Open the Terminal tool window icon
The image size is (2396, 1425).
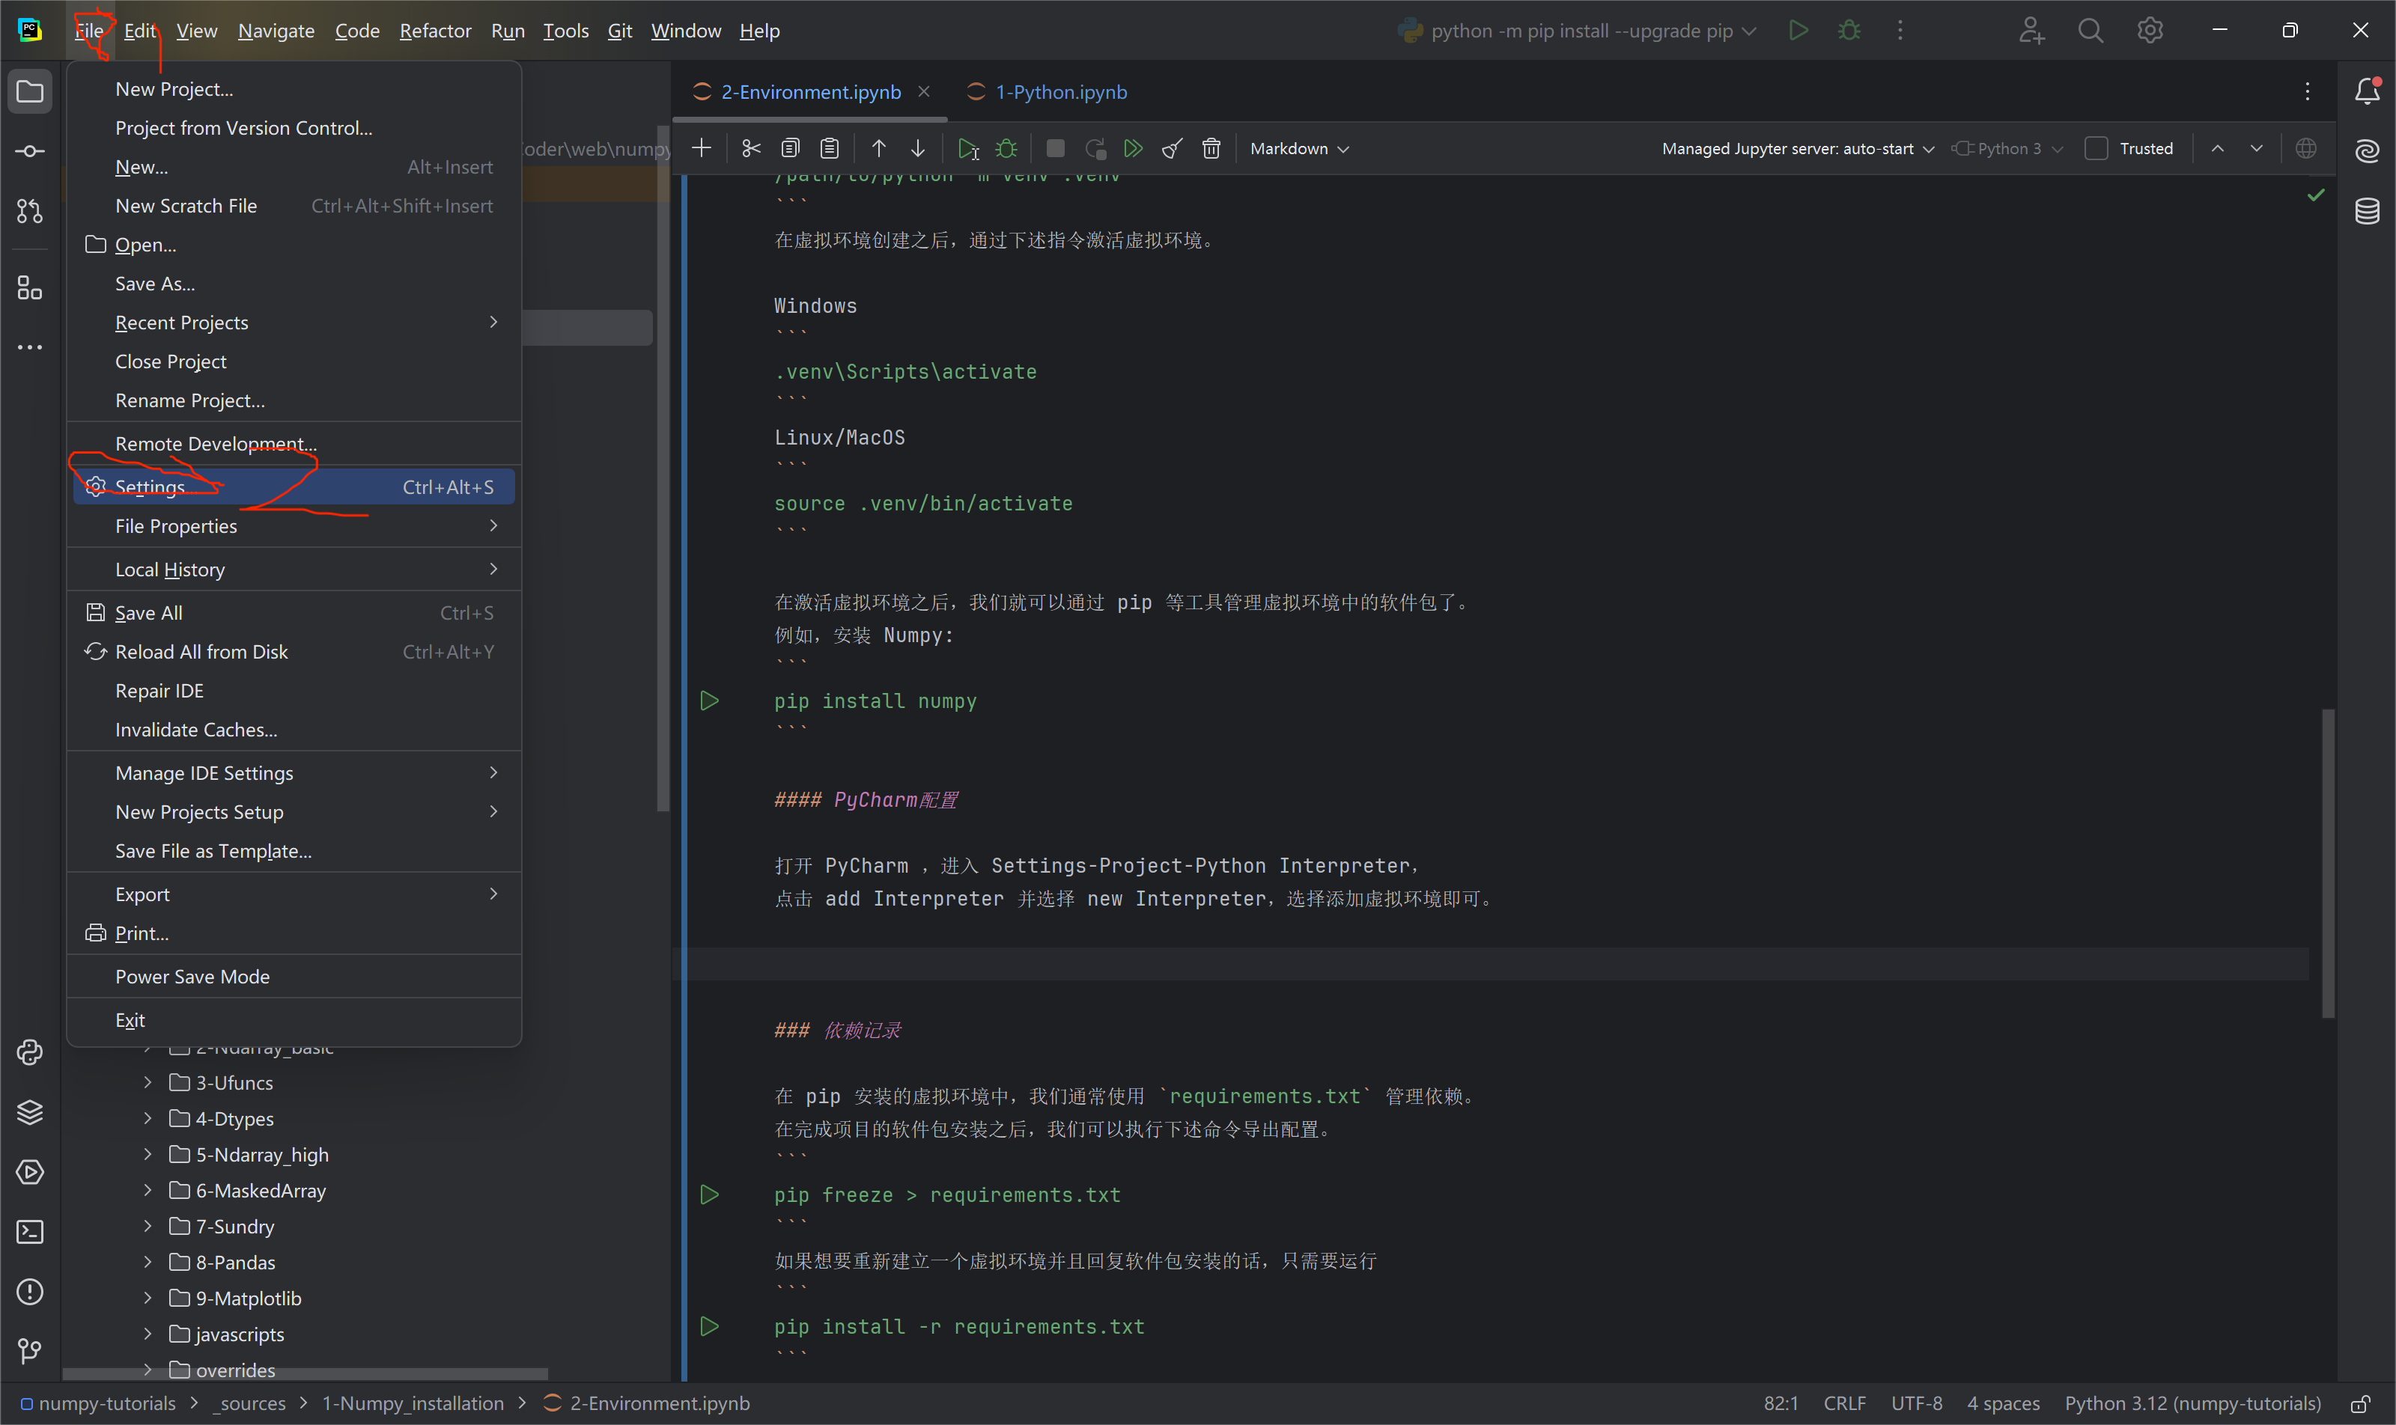(30, 1231)
